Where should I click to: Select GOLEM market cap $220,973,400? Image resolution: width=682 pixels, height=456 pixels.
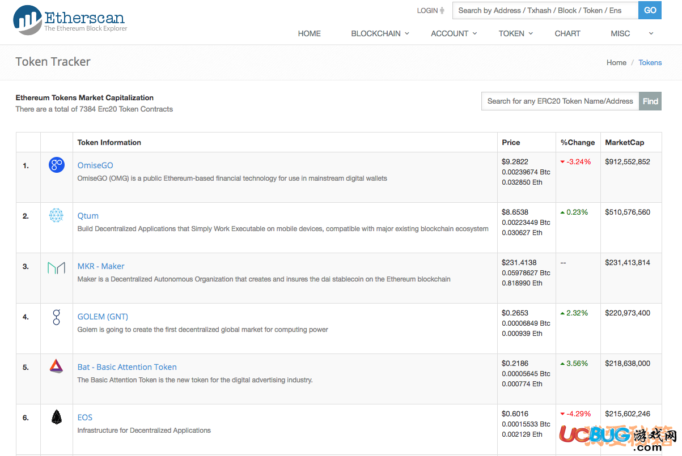pos(628,313)
